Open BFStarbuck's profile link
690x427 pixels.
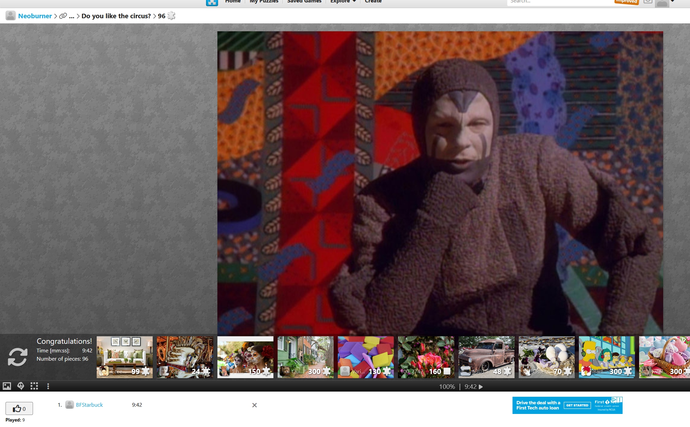click(x=89, y=405)
